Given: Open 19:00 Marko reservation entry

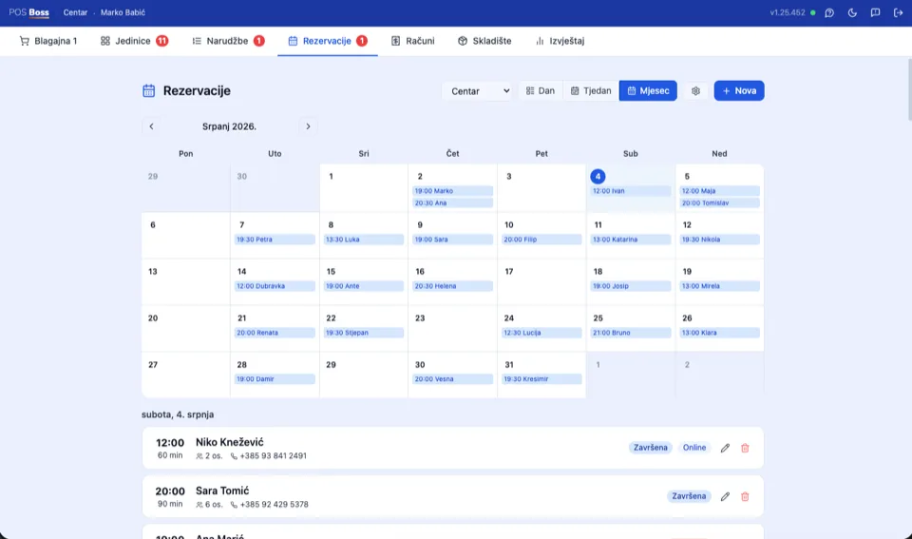Looking at the screenshot, I should click(452, 191).
